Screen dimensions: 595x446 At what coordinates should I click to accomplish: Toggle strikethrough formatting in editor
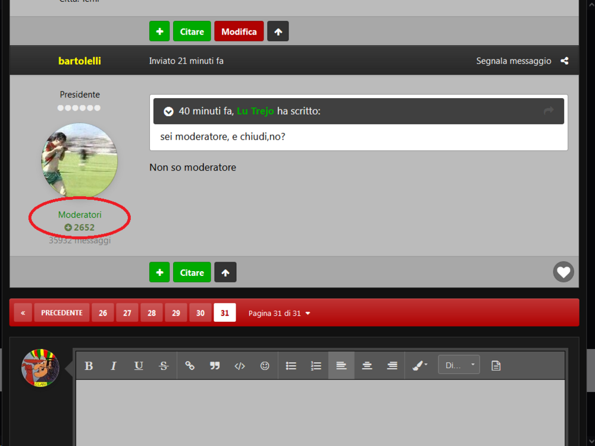[x=164, y=366]
